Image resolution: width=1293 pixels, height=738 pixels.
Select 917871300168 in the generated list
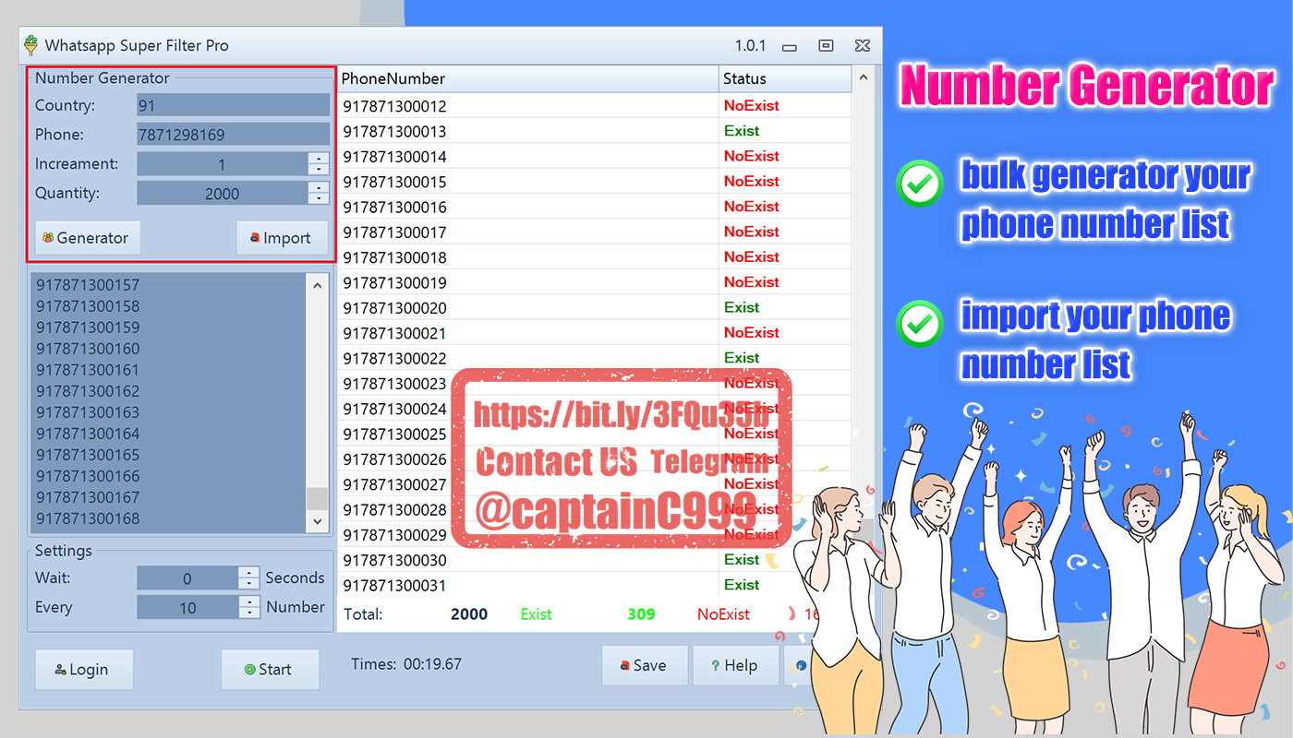coord(88,518)
